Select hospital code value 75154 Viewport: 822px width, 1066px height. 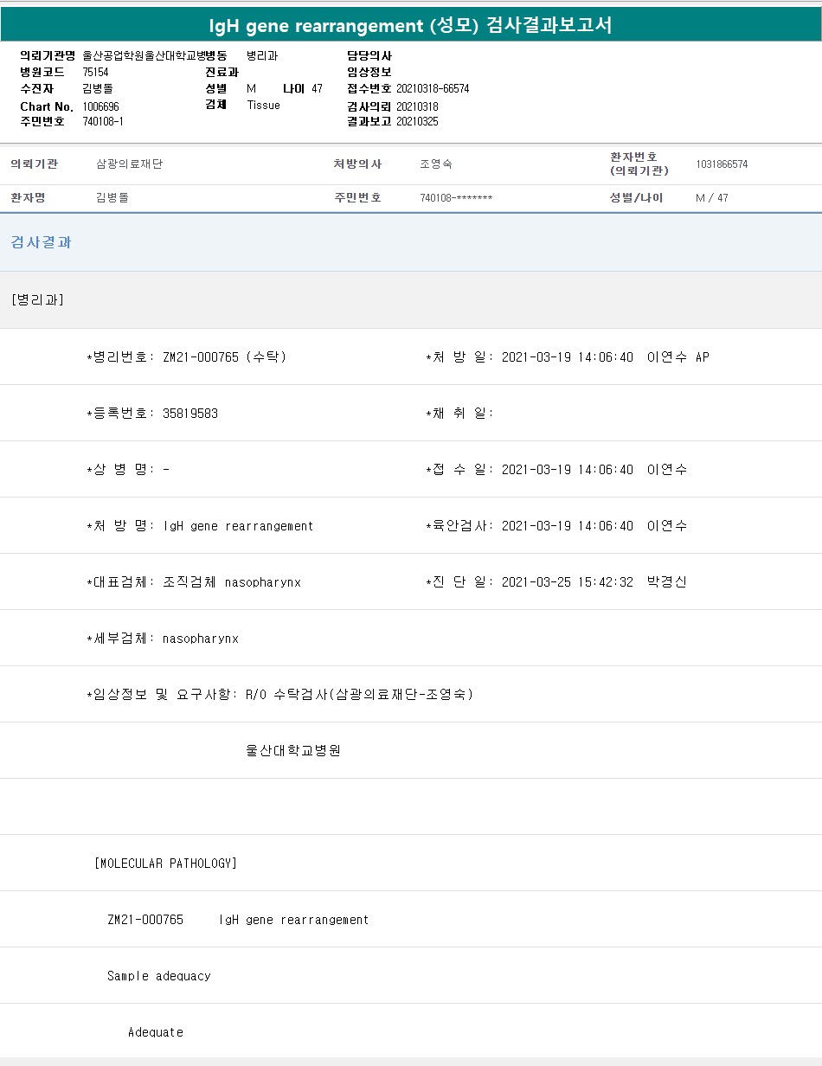coord(95,73)
